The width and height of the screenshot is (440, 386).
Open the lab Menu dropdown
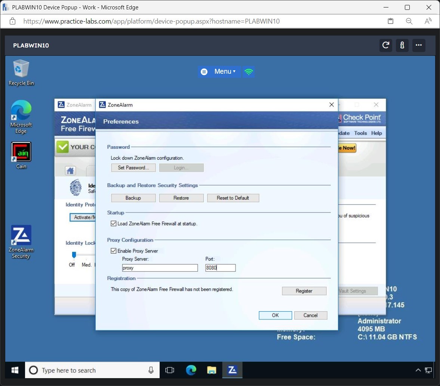click(225, 71)
